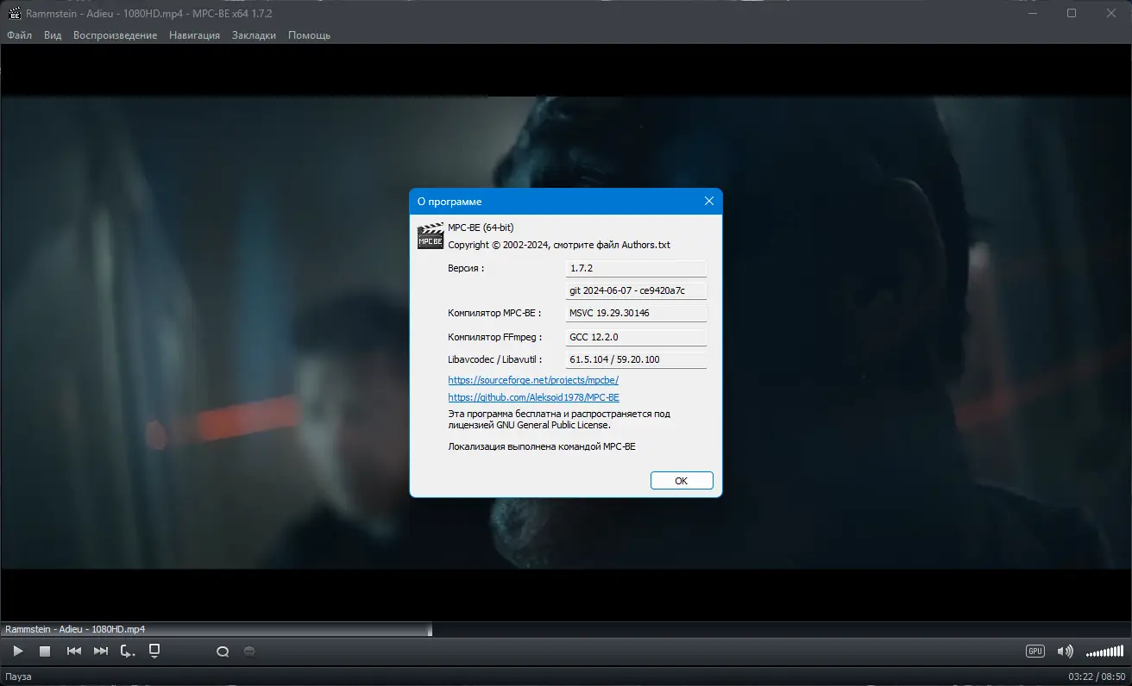The width and height of the screenshot is (1132, 686).
Task: Open the sourceforge.net mpcbe project link
Action: click(533, 380)
